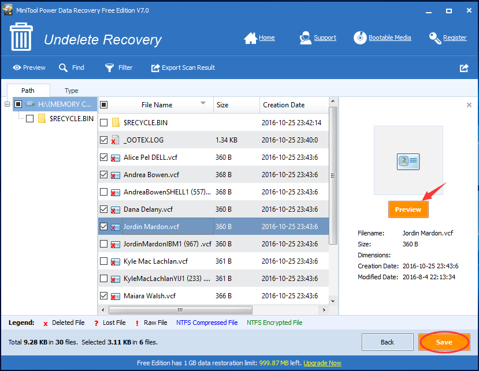
Task: Uncheck the _OOTEX.LOG checkbox
Action: pos(104,140)
